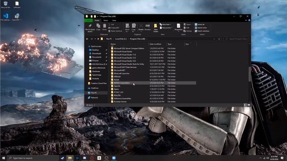
Task: Click Program Files (x86) breadcrumb
Action: click(x=138, y=39)
